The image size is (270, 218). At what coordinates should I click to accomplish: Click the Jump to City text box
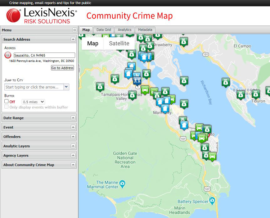pyautogui.click(x=34, y=87)
